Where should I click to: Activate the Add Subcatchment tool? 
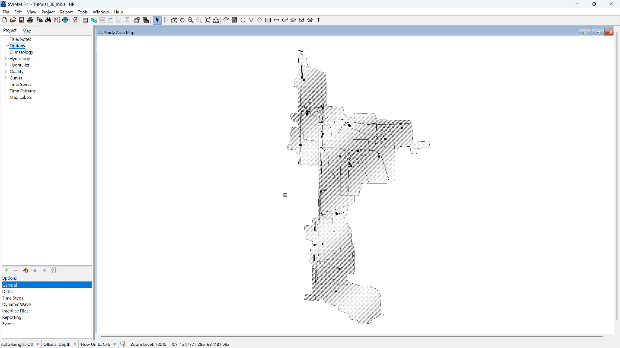[x=234, y=20]
